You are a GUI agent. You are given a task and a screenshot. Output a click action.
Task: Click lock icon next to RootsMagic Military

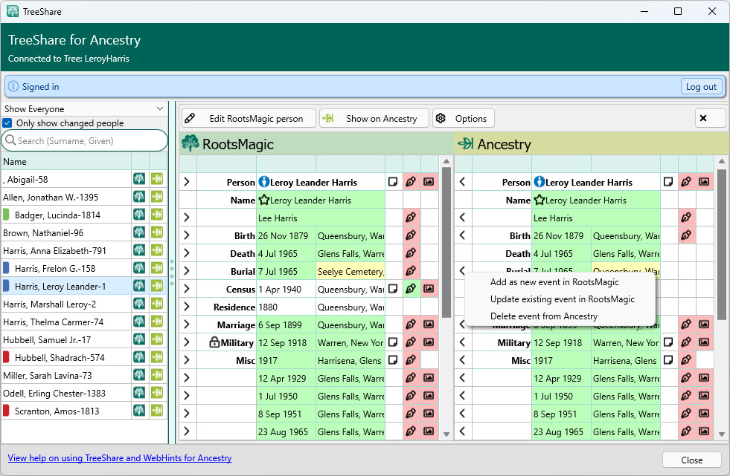point(214,342)
